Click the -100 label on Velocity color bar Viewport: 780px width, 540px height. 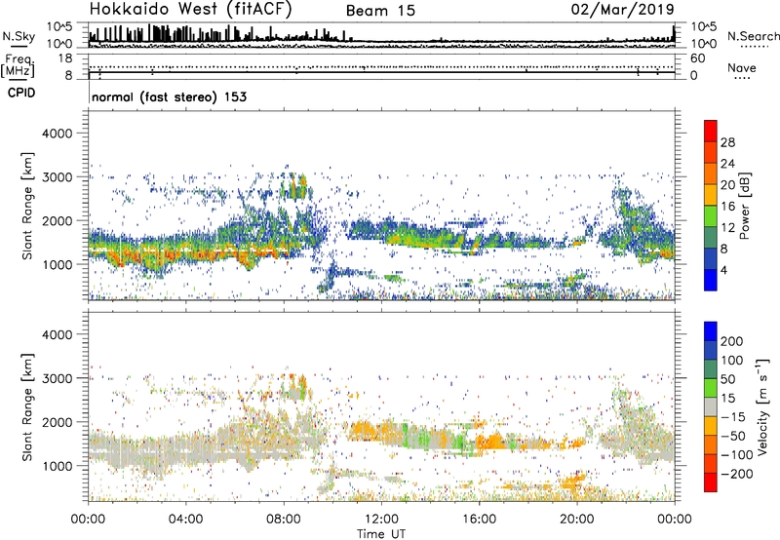click(737, 455)
